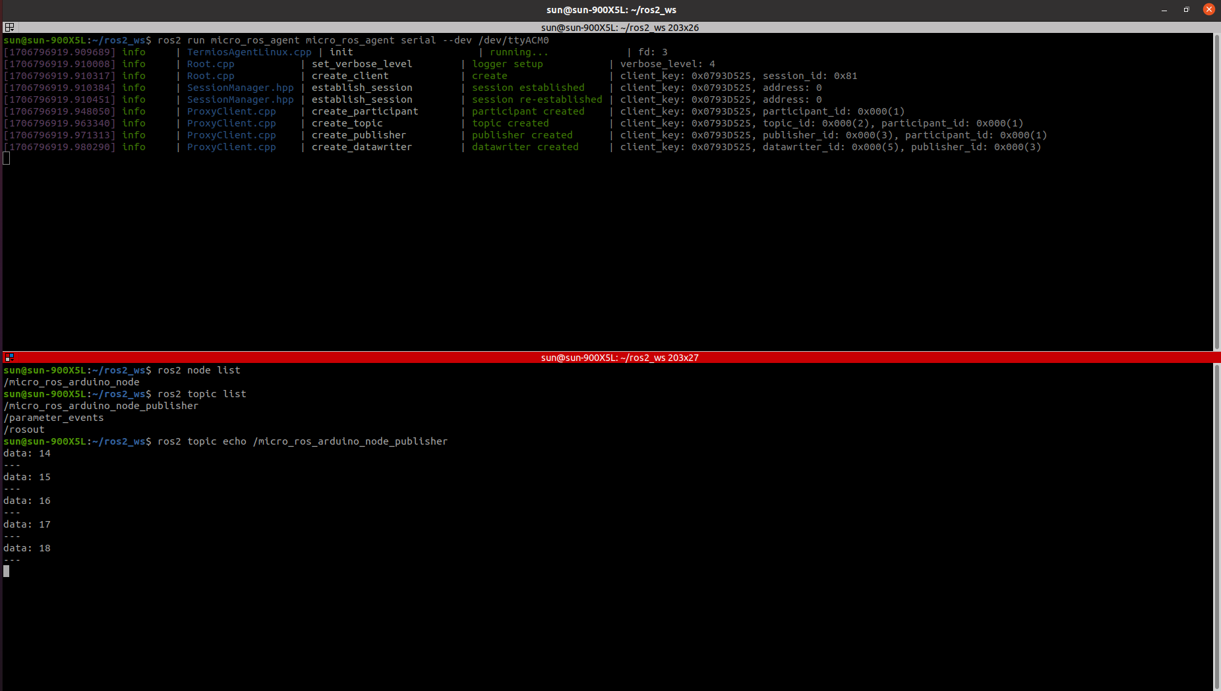Click the cursor in the bottom terminal pane

[6, 571]
